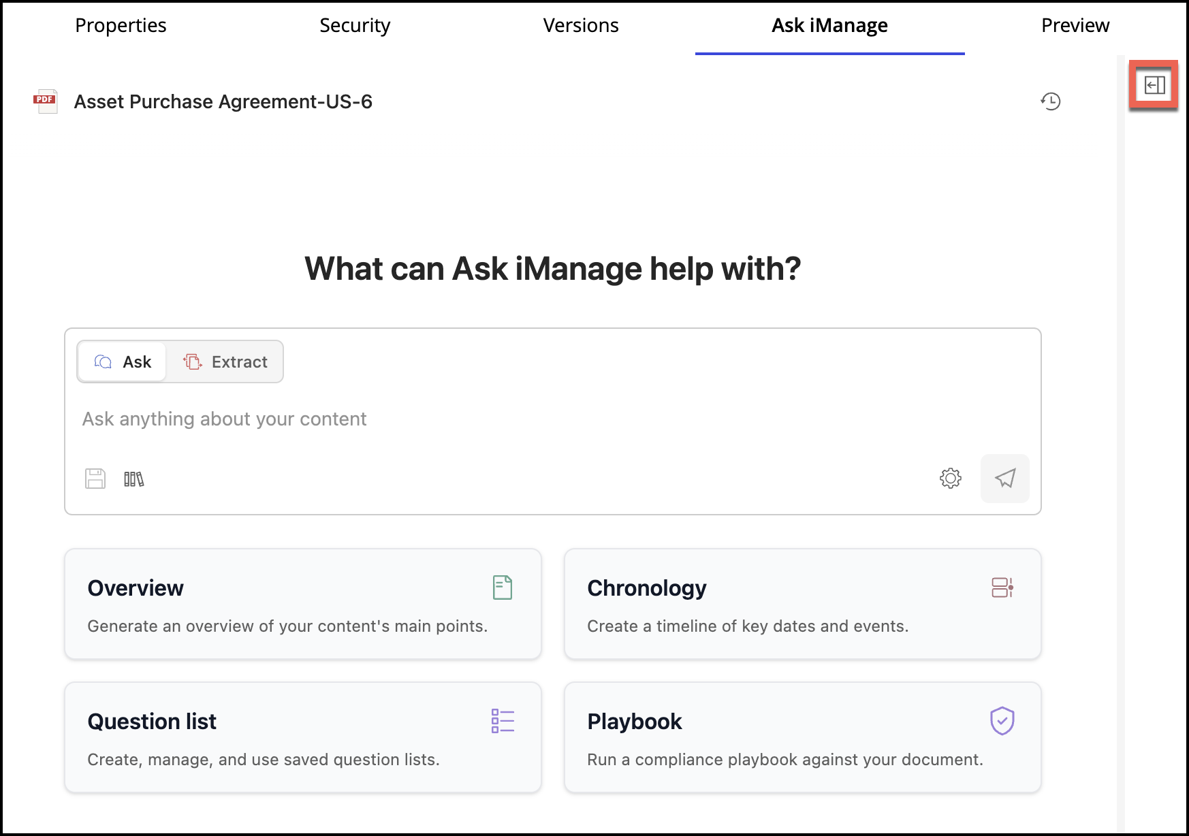Switch to Ask mode
This screenshot has height=836, width=1189.
coord(123,361)
